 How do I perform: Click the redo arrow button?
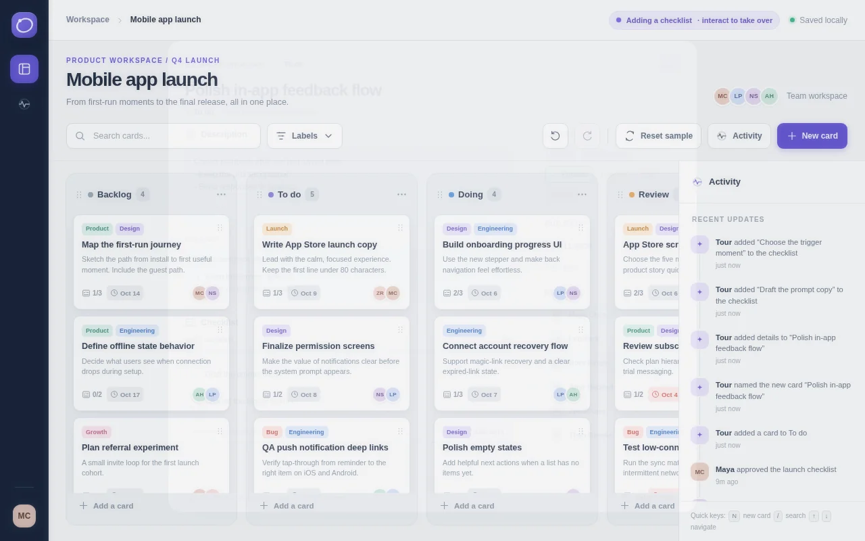pyautogui.click(x=587, y=136)
